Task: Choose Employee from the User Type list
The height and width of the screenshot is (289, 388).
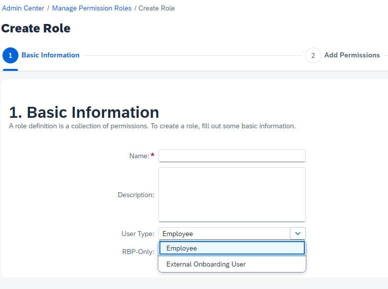Action: pyautogui.click(x=232, y=248)
